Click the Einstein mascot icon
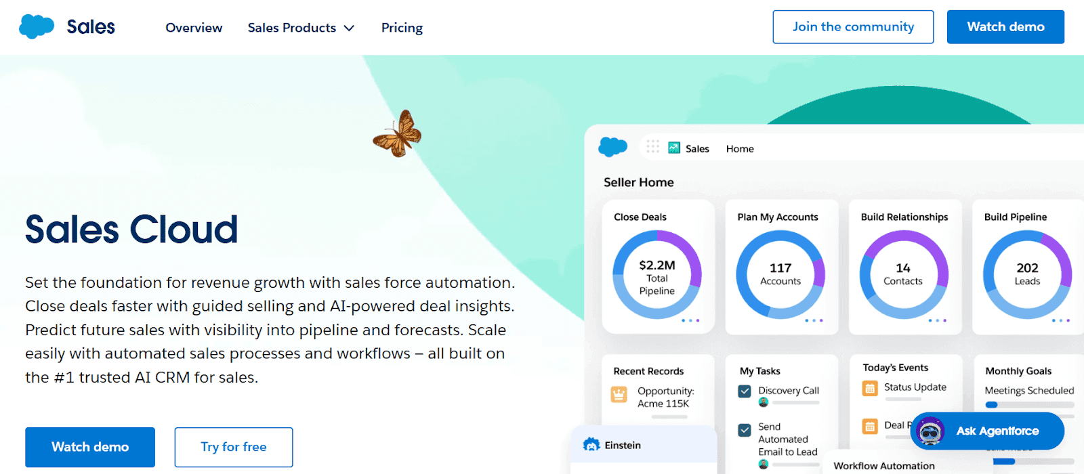 pos(591,445)
